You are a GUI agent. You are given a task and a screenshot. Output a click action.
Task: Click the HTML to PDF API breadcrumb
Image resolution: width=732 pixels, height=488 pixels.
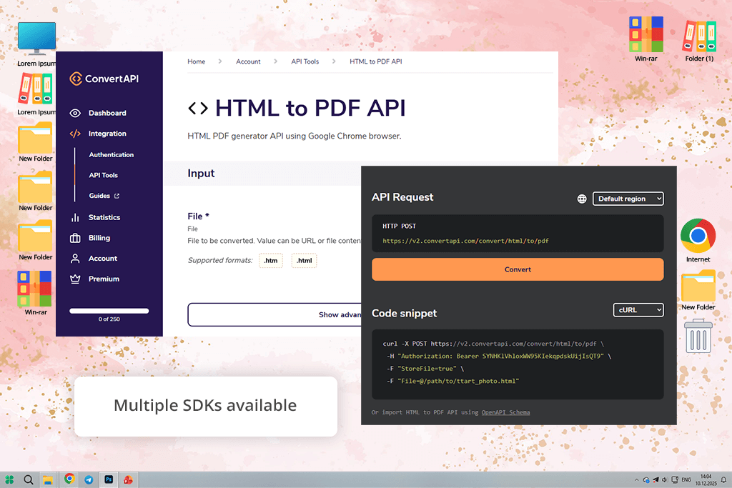pyautogui.click(x=376, y=61)
